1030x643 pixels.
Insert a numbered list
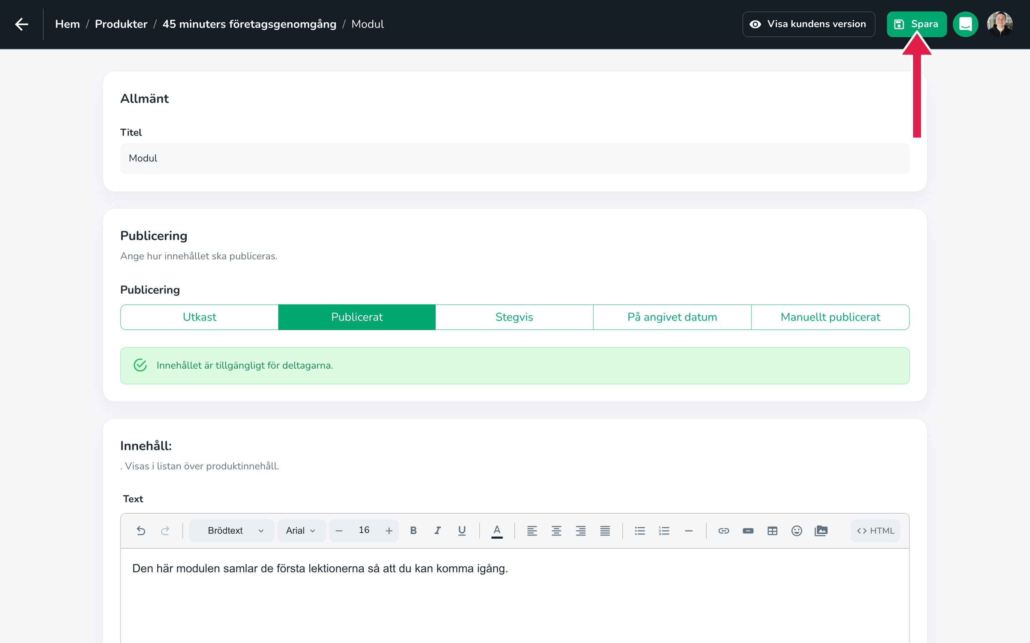664,530
